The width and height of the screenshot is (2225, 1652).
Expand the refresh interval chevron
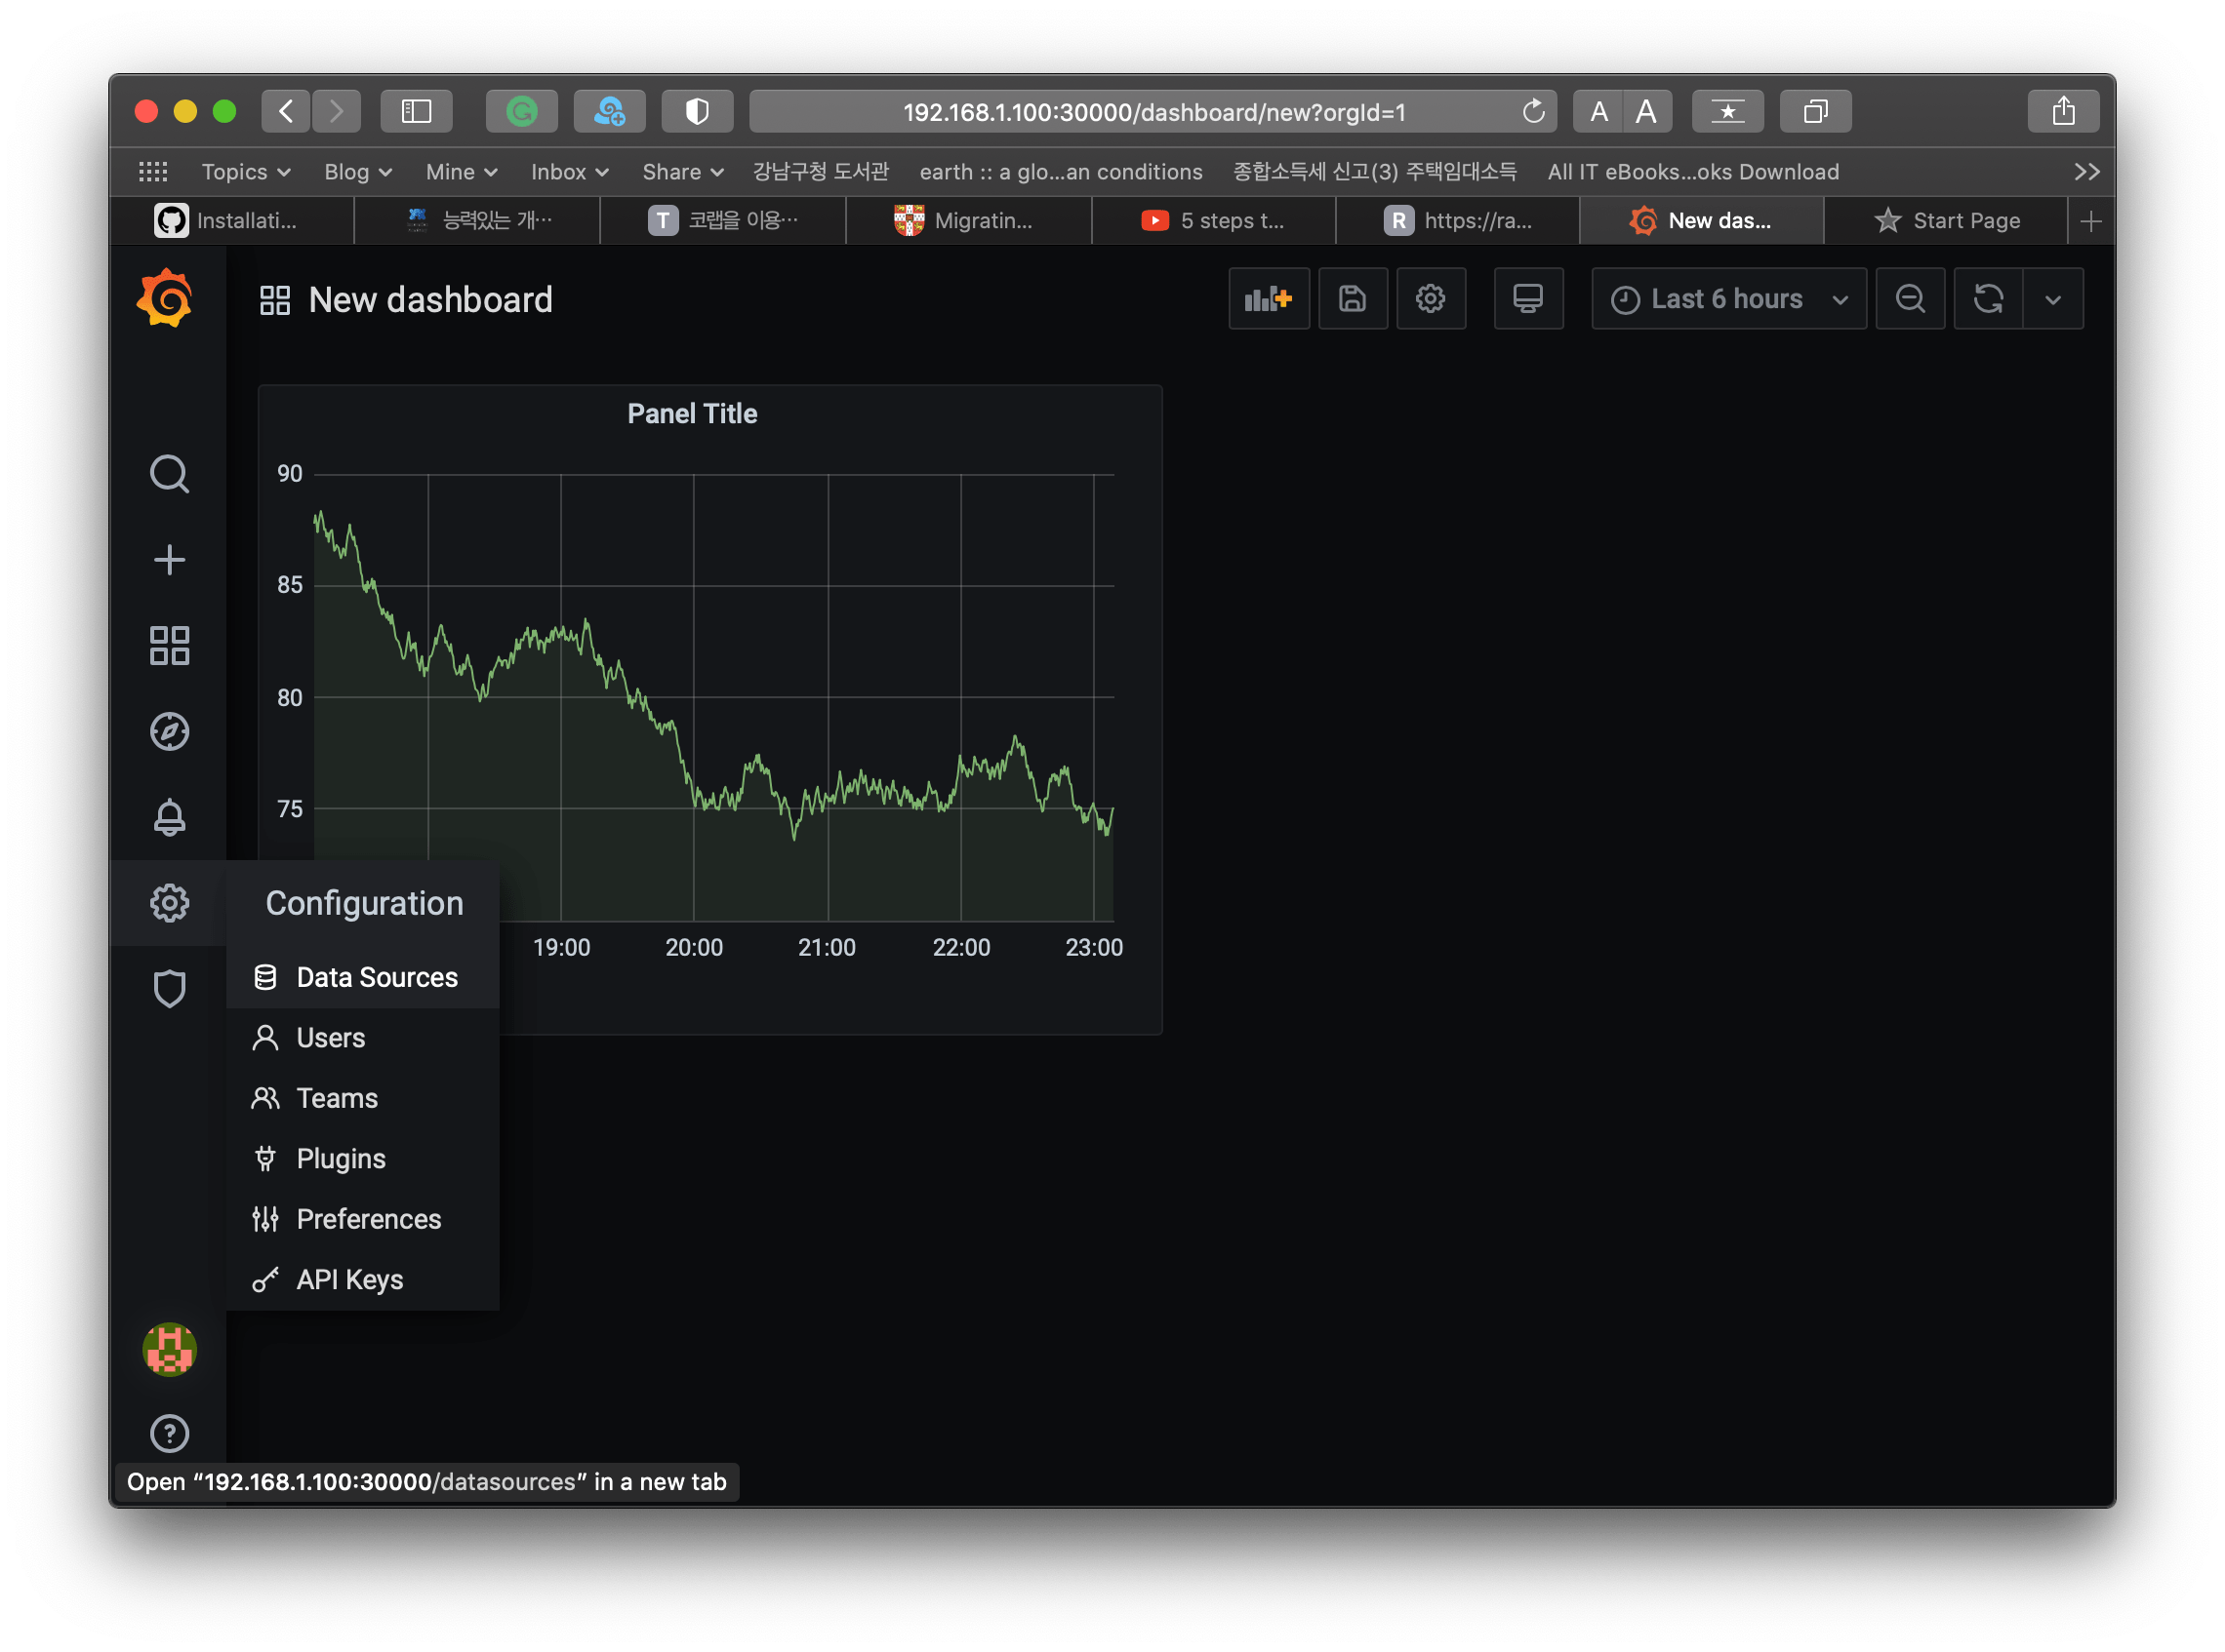[x=2053, y=298]
